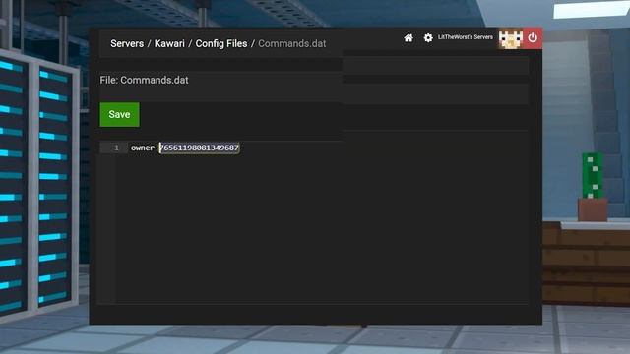Go to Config Files breadcrumb
630x354 pixels.
(221, 43)
